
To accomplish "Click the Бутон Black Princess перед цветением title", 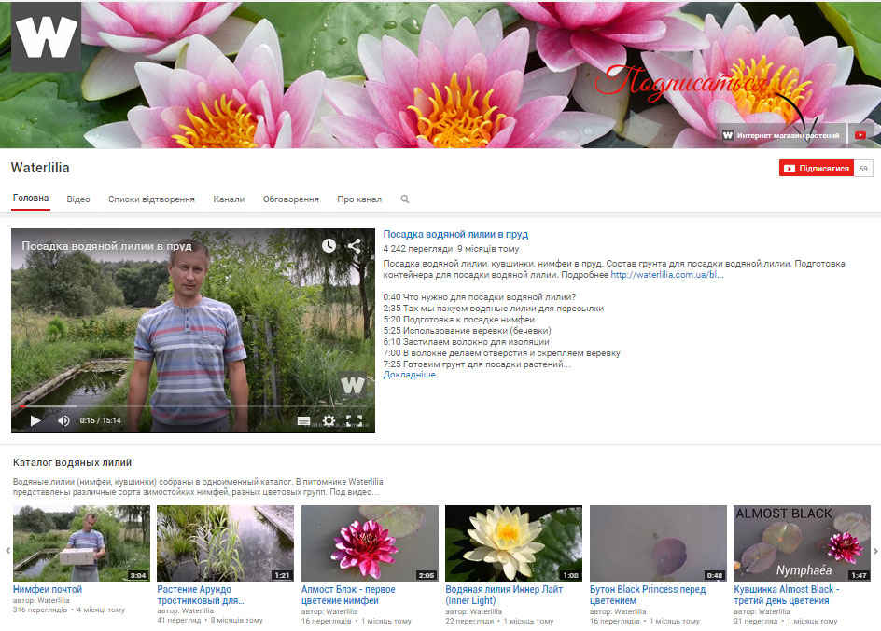I will tap(648, 595).
